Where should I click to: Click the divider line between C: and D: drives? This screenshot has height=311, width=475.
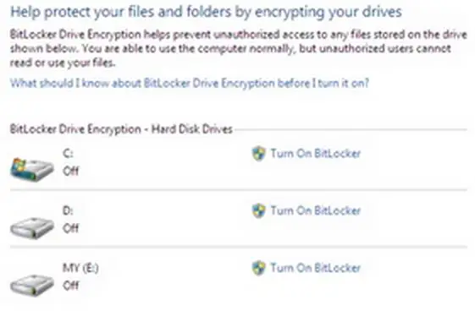click(239, 190)
